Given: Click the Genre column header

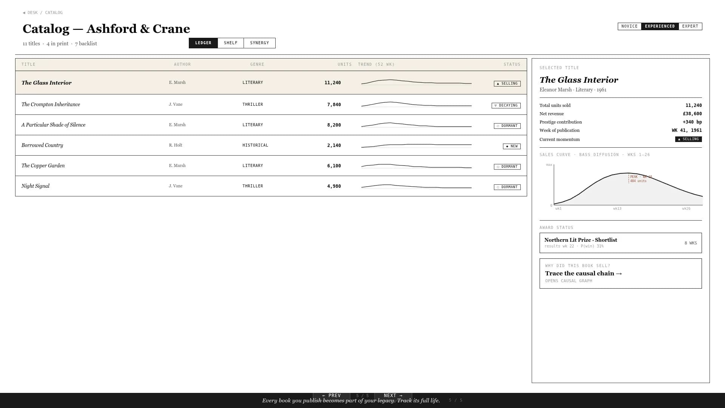Looking at the screenshot, I should tap(257, 65).
